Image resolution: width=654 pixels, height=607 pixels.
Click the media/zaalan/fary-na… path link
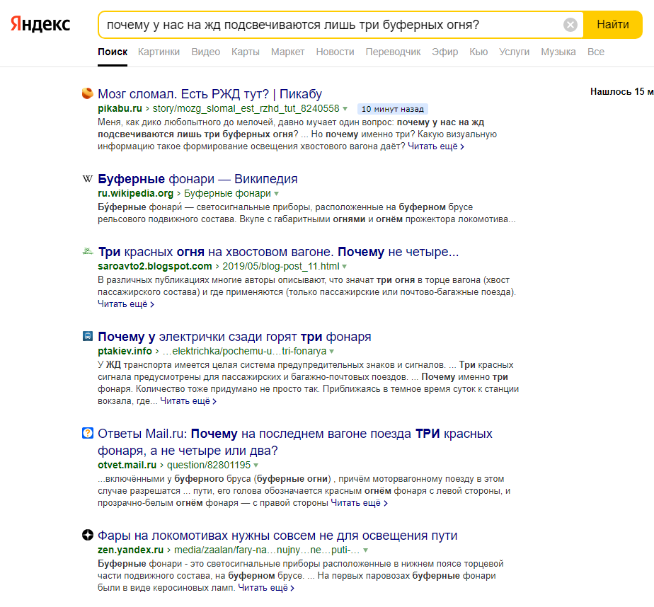point(267,550)
